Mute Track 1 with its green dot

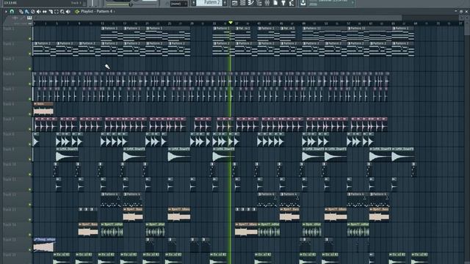[29, 39]
